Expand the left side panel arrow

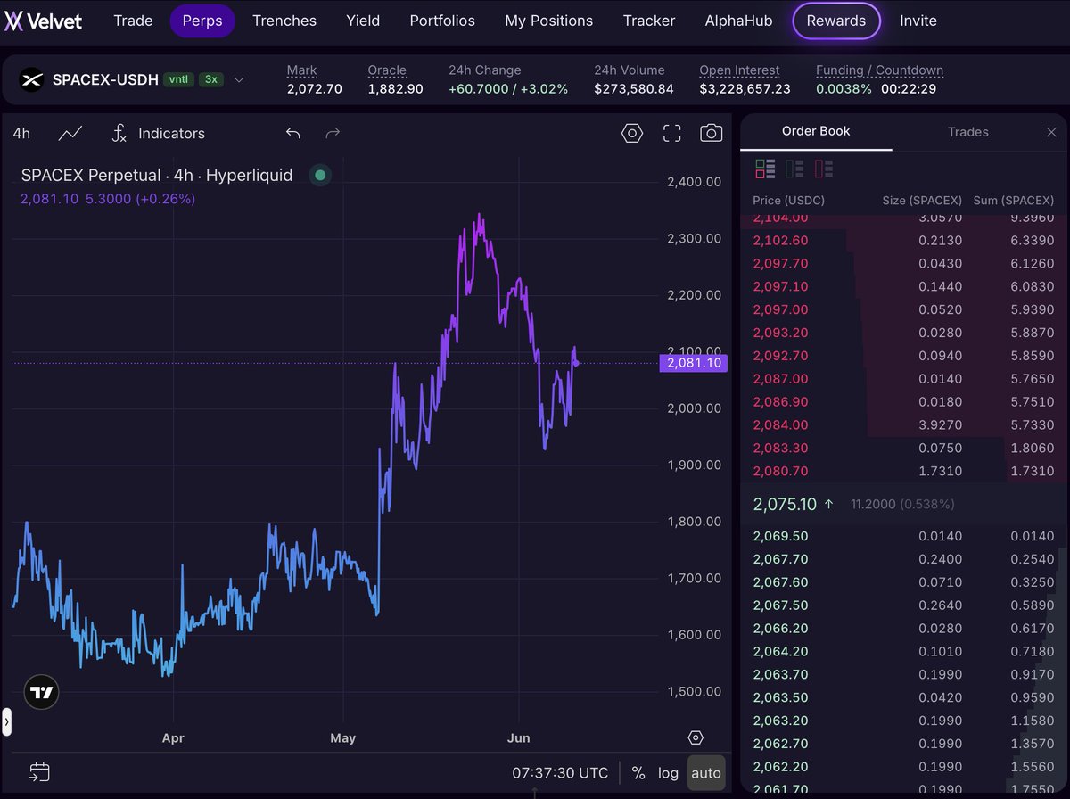coord(6,721)
